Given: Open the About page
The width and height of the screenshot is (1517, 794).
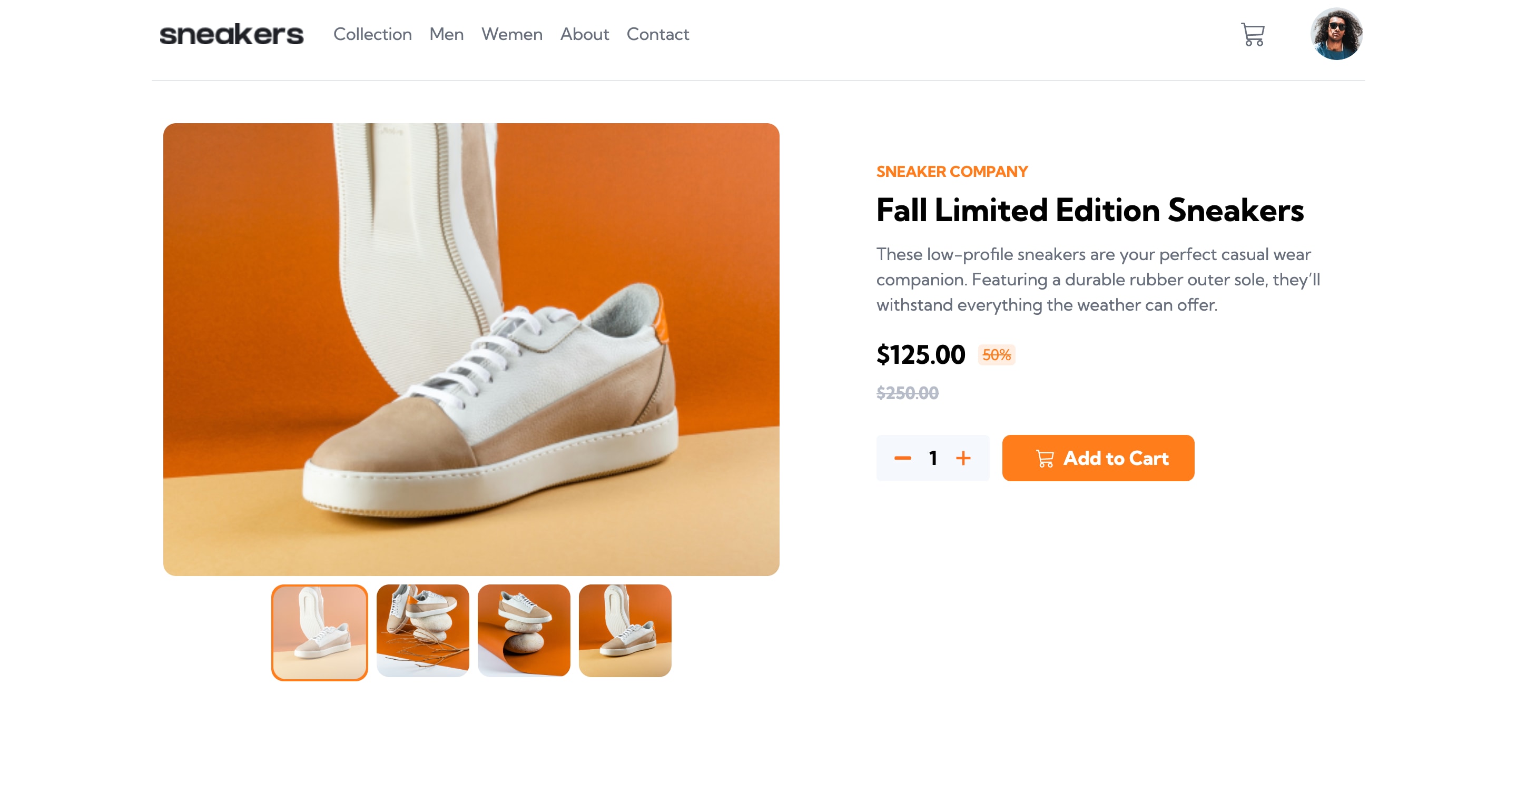Looking at the screenshot, I should (x=584, y=35).
